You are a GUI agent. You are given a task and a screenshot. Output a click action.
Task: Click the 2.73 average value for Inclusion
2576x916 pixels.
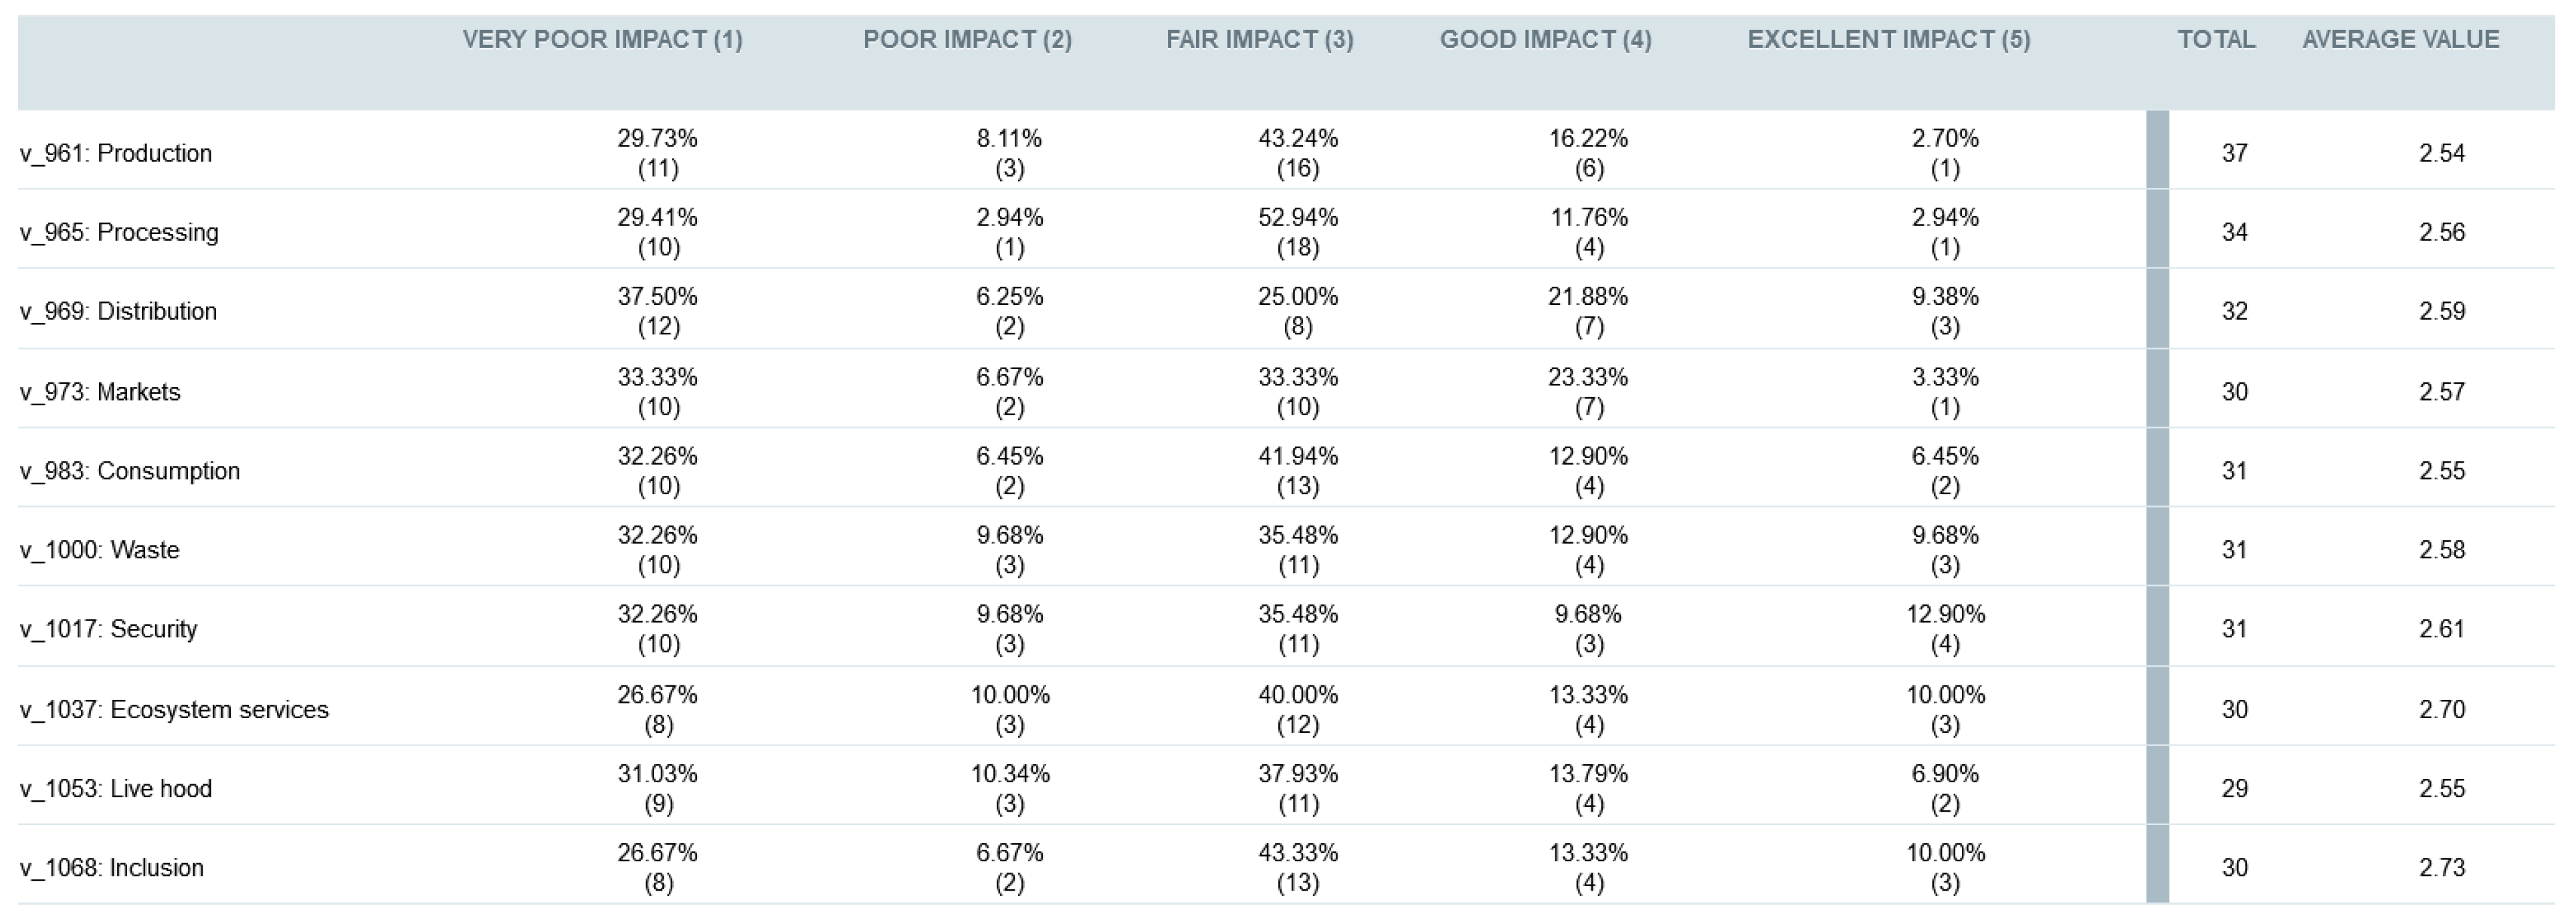click(2441, 868)
